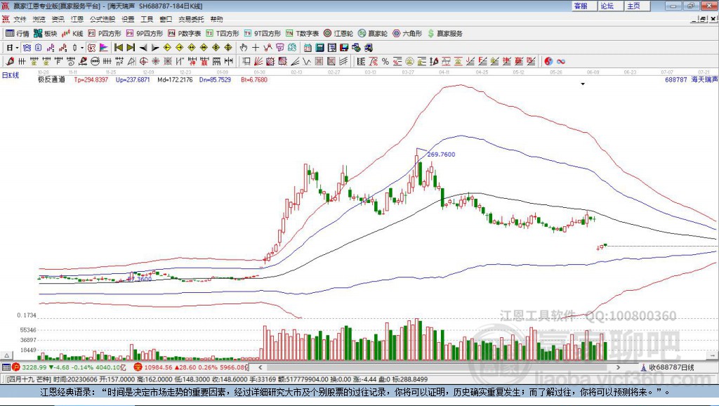Expand the candlestick style dropdown arrow

[82, 48]
